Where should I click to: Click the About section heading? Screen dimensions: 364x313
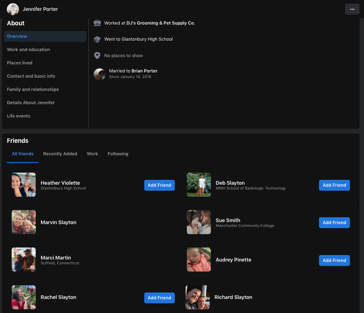16,23
